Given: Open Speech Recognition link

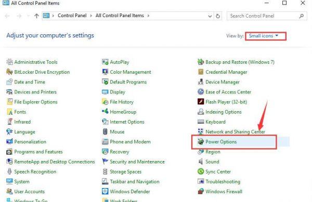Looking at the screenshot, I should point(35,171).
